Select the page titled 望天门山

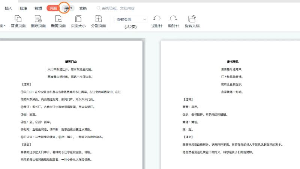pos(70,105)
